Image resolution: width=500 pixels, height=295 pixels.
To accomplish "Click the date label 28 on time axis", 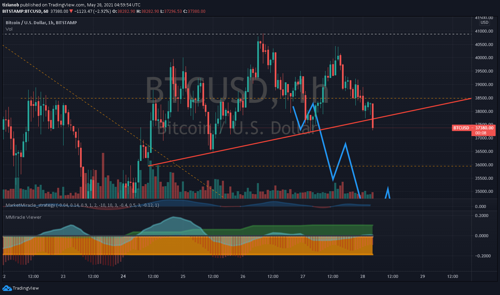I will click(x=362, y=277).
